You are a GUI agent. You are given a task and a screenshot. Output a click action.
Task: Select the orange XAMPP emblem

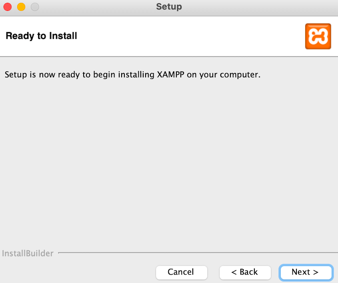coord(318,36)
